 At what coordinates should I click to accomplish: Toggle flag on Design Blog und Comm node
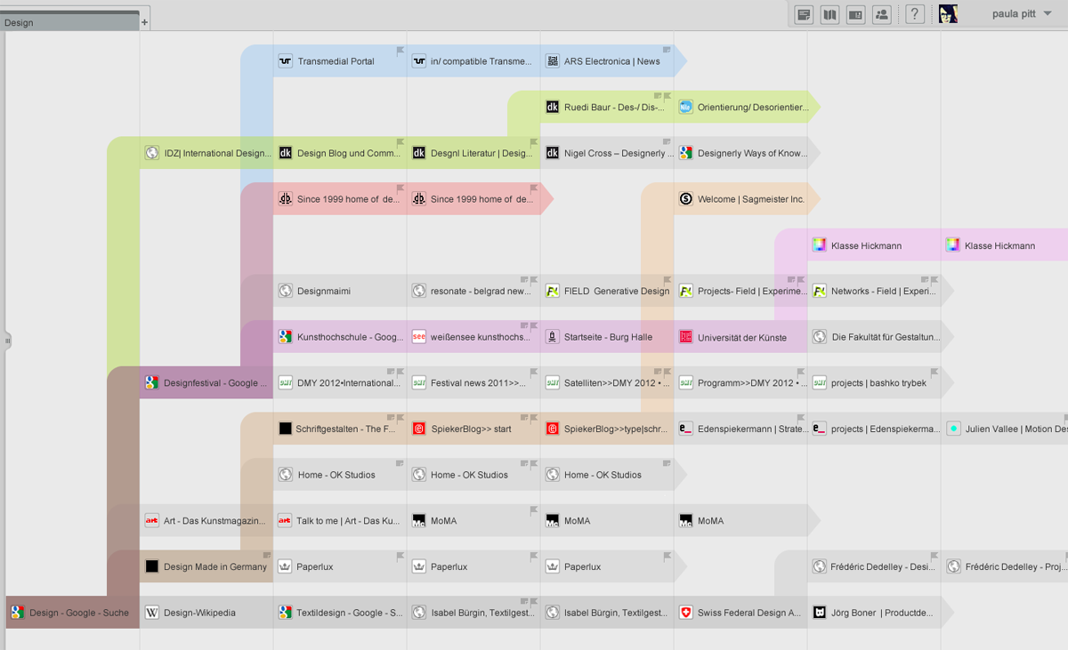pos(400,142)
